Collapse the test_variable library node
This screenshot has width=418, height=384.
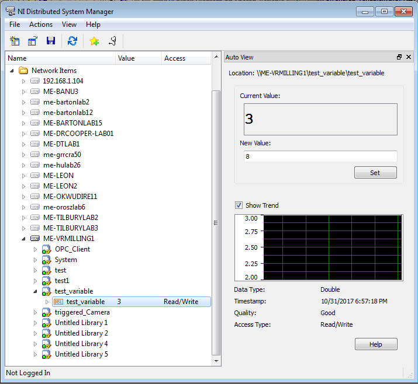(35, 291)
